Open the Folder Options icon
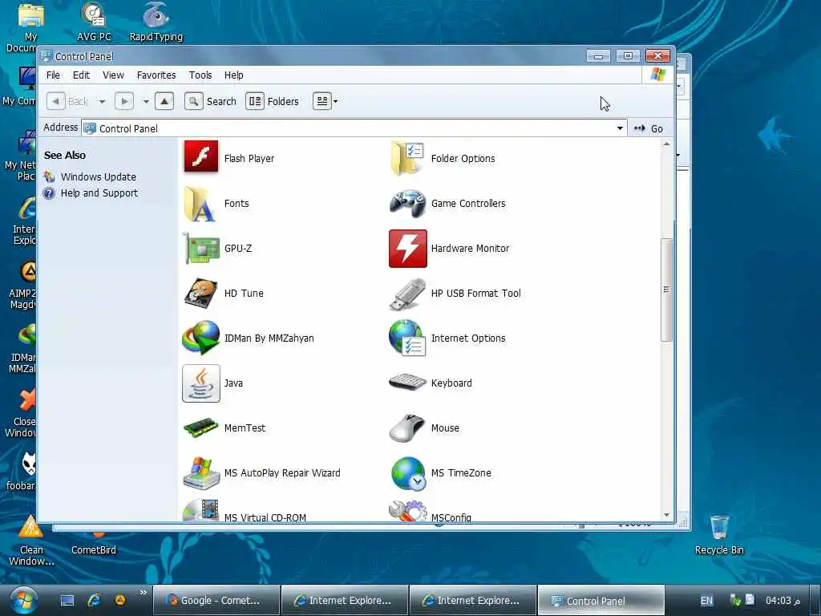This screenshot has width=821, height=616. coord(407,157)
